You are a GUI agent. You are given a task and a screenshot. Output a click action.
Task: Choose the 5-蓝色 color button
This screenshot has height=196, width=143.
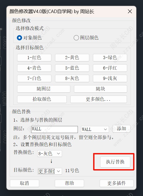click(x=72, y=68)
